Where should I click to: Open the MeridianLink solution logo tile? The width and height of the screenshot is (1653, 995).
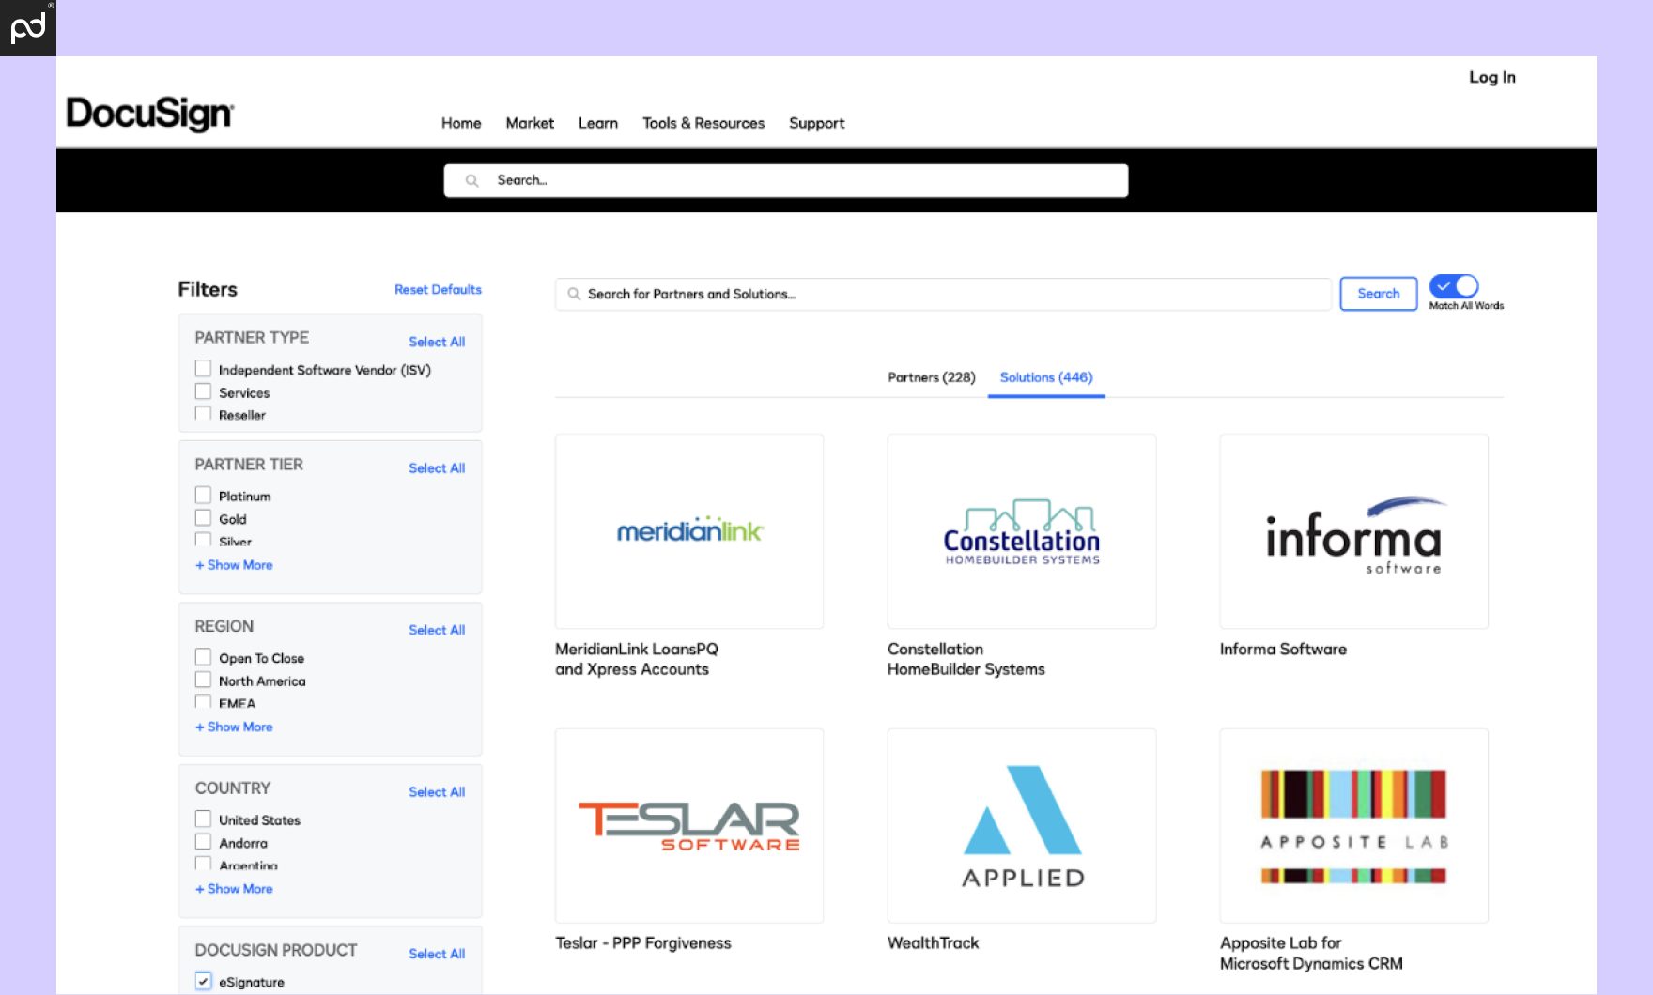(x=688, y=531)
